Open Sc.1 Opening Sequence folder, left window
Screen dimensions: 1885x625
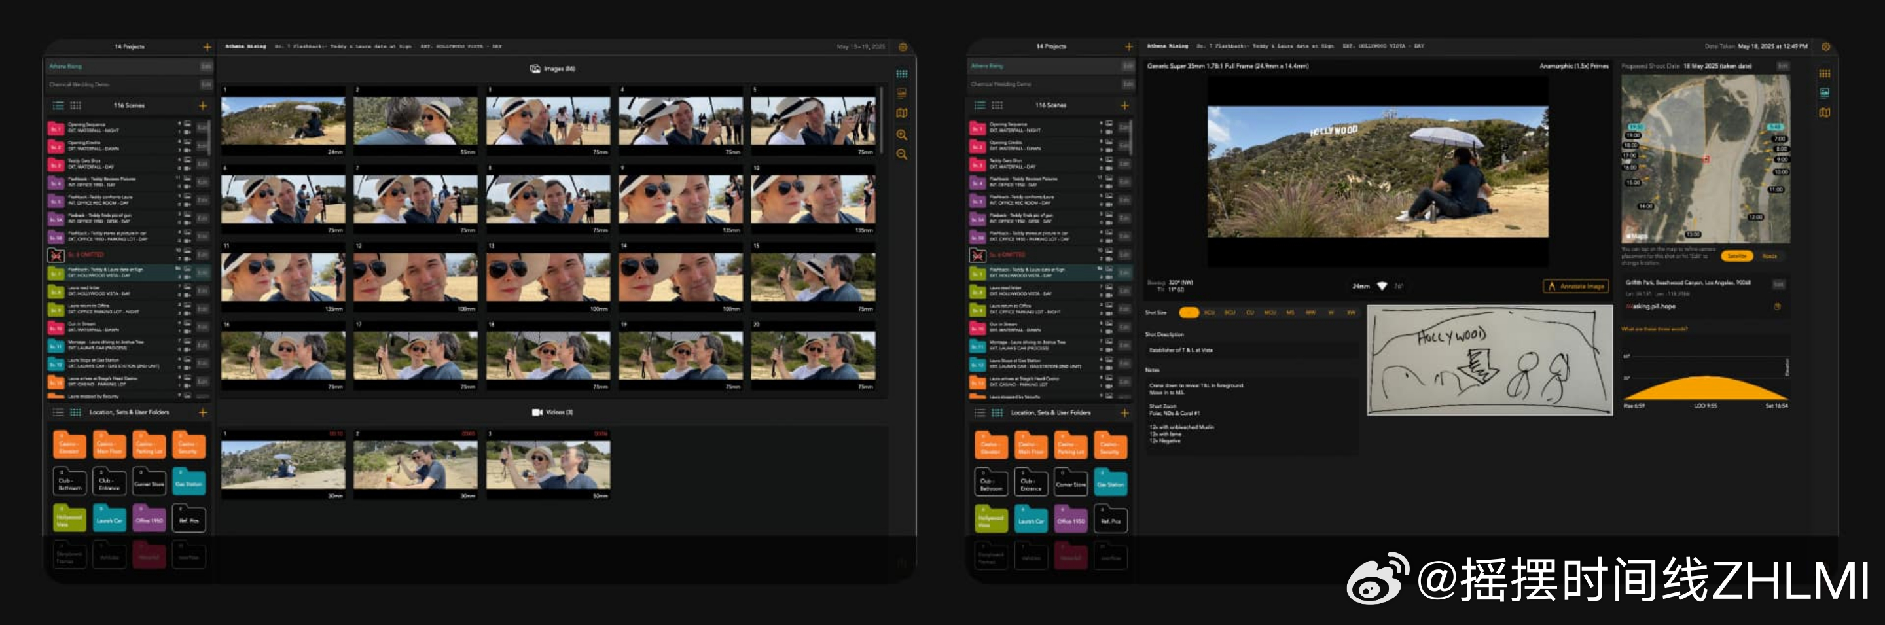[x=56, y=128]
